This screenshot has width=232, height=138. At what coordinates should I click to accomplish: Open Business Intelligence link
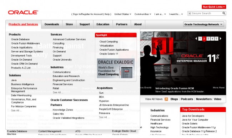tap(22, 84)
